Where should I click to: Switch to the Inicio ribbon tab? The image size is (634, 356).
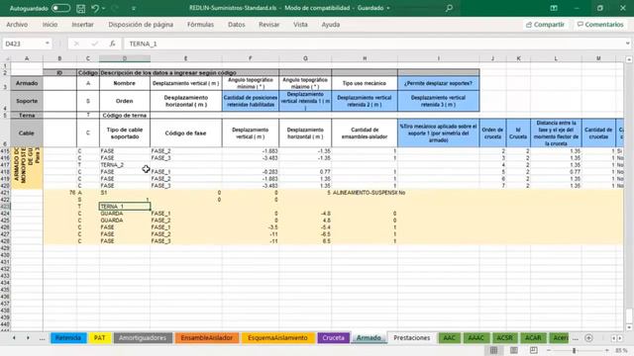(x=51, y=25)
